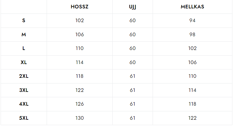The image size is (233, 126).
Task: Select the 2XL size row label
Action: click(24, 76)
